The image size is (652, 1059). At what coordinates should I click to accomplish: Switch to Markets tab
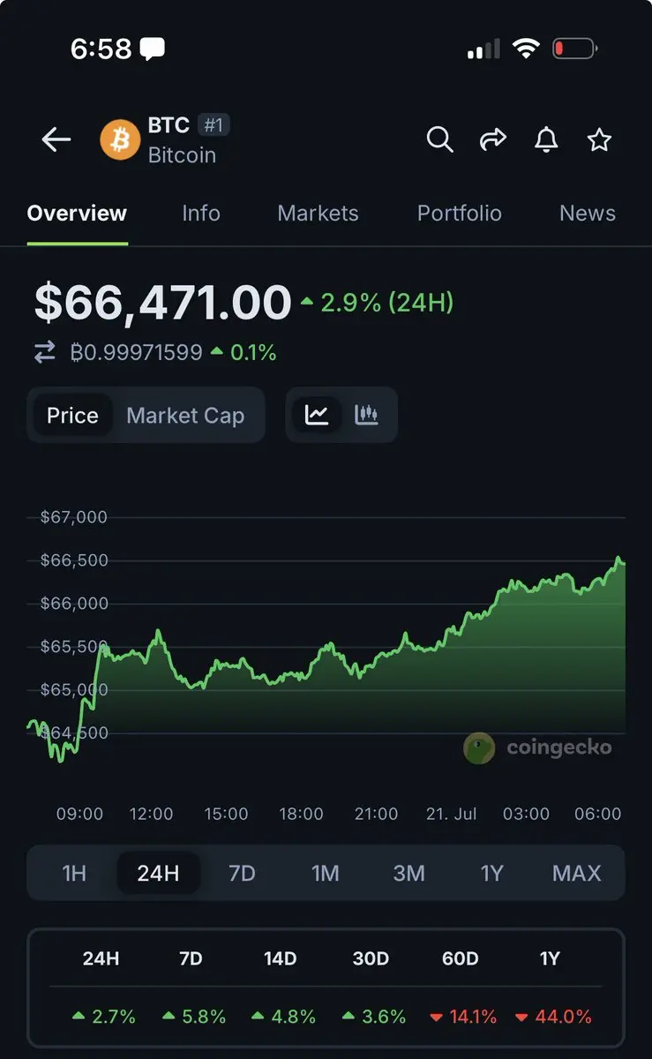click(x=318, y=214)
